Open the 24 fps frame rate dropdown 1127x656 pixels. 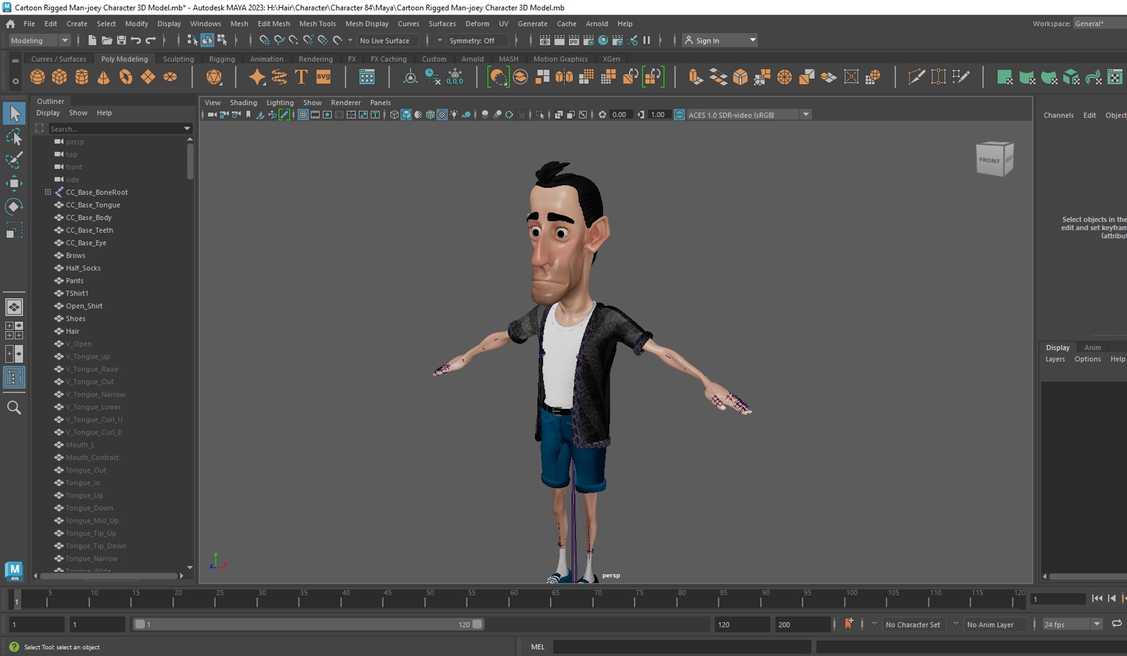coord(1072,624)
